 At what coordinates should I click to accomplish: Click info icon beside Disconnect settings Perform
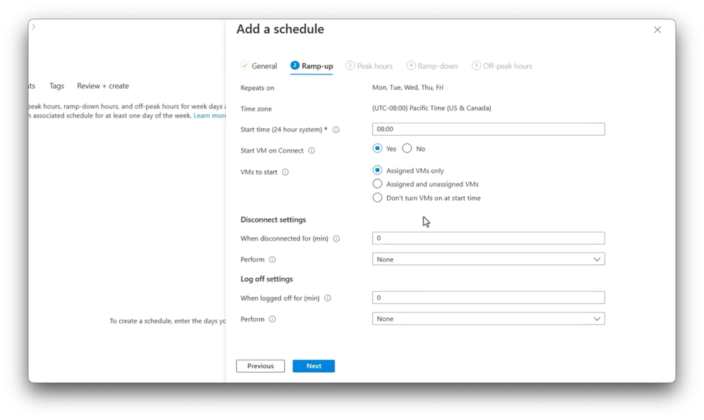tap(273, 260)
